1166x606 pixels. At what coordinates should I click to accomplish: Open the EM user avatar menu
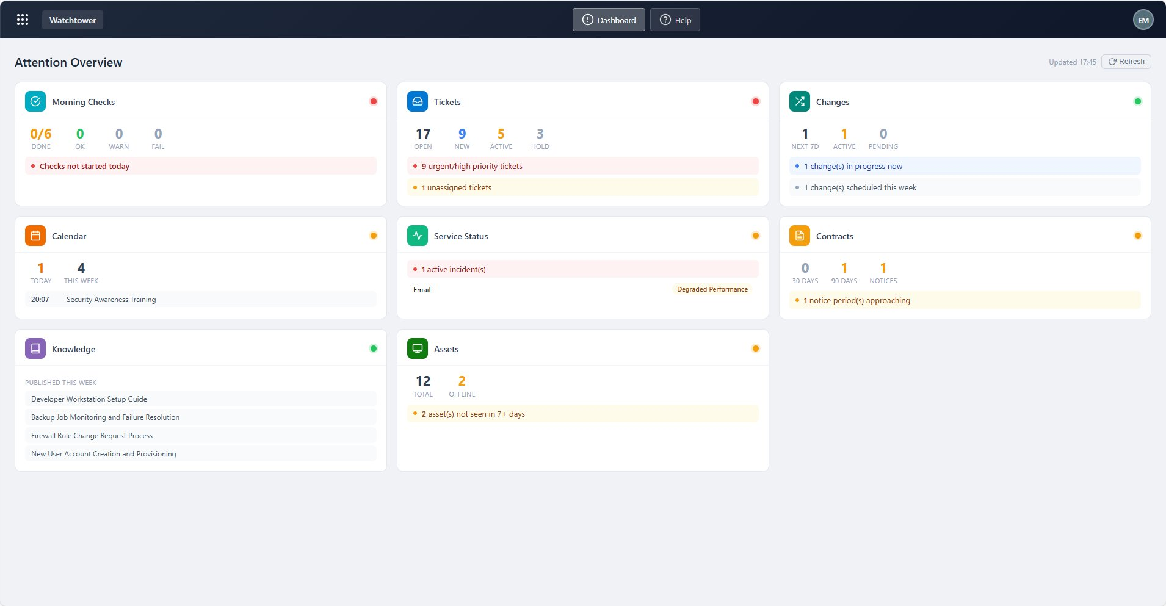1143,20
